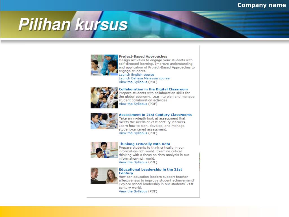289x217 pixels.
Task: Open the Thinking Critically with Data heading
Action: click(x=144, y=144)
